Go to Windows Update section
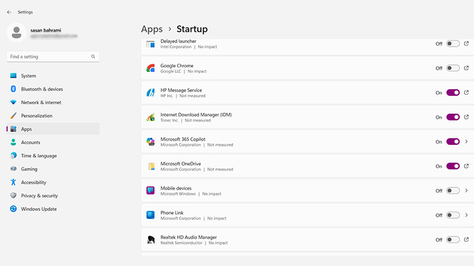Screen dimensions: 474x266 39,209
